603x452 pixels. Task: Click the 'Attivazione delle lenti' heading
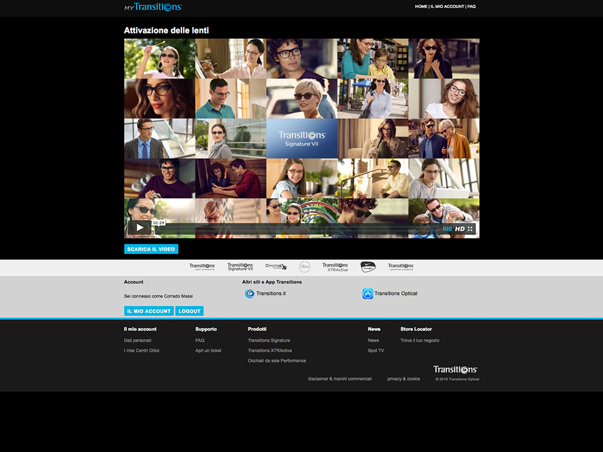click(166, 31)
